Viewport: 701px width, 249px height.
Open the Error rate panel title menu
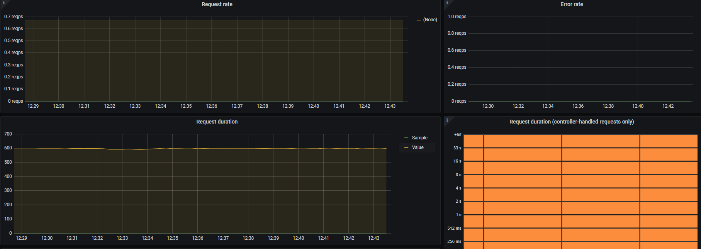tap(572, 4)
